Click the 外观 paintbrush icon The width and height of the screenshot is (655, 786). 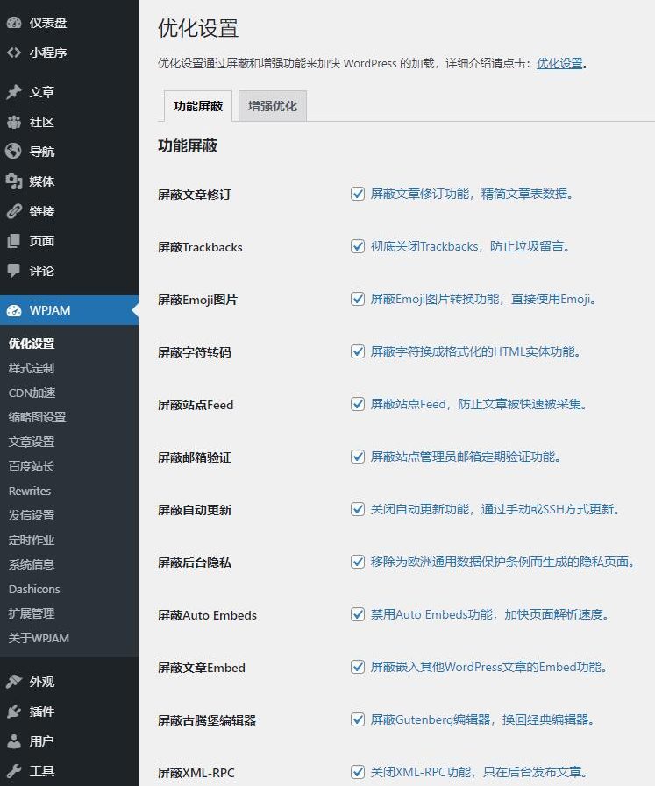pyautogui.click(x=14, y=682)
